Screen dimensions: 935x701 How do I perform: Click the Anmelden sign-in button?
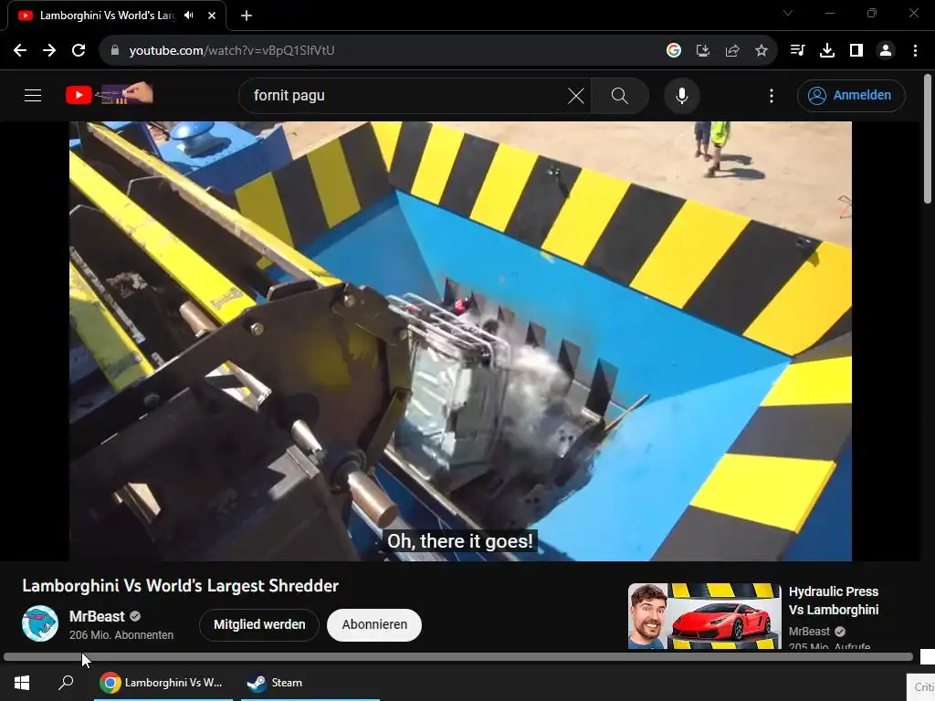851,95
